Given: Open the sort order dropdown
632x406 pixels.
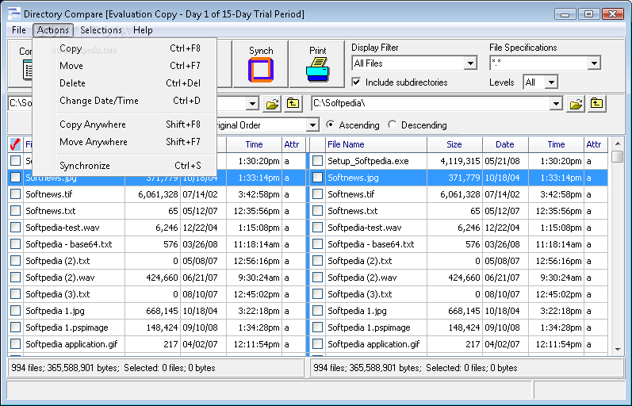Looking at the screenshot, I should (x=312, y=125).
